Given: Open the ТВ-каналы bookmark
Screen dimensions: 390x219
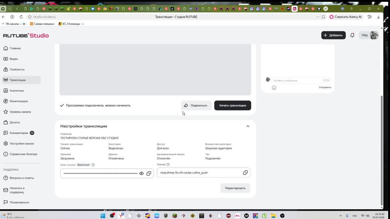Looking at the screenshot, I should point(14,24).
